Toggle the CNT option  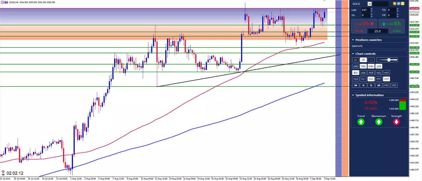point(386,79)
